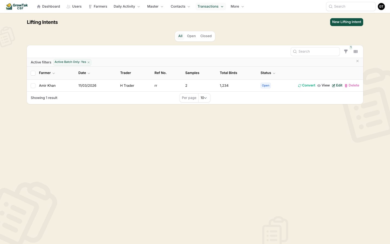Screen dimensions: 390x244
Task: Click the Open status badge
Action: point(266,86)
